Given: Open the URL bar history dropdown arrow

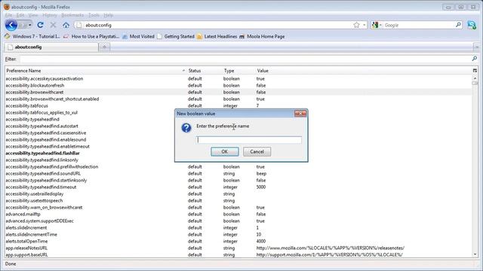Looking at the screenshot, I should pos(364,25).
